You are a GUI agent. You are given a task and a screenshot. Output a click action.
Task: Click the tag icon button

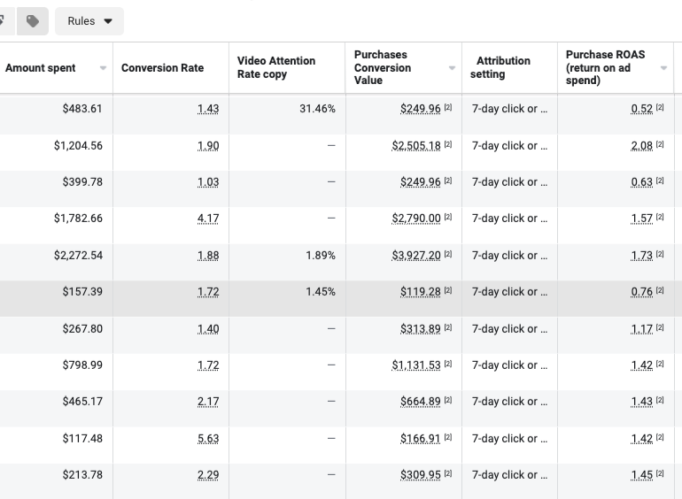pos(33,21)
